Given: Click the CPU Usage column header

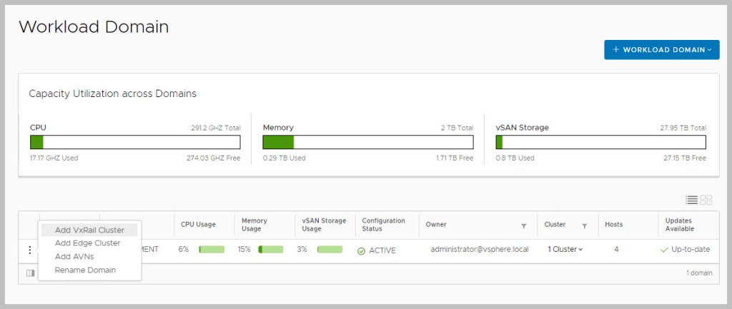Looking at the screenshot, I should pos(198,225).
